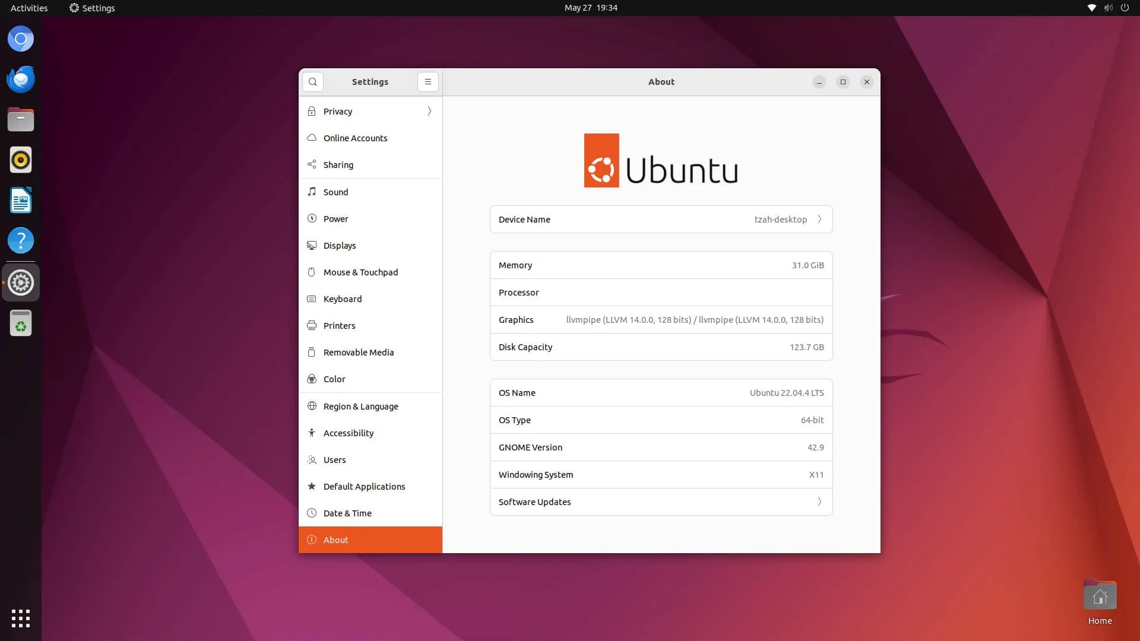Click the Default Applications star icon
The height and width of the screenshot is (641, 1140).
(x=312, y=486)
